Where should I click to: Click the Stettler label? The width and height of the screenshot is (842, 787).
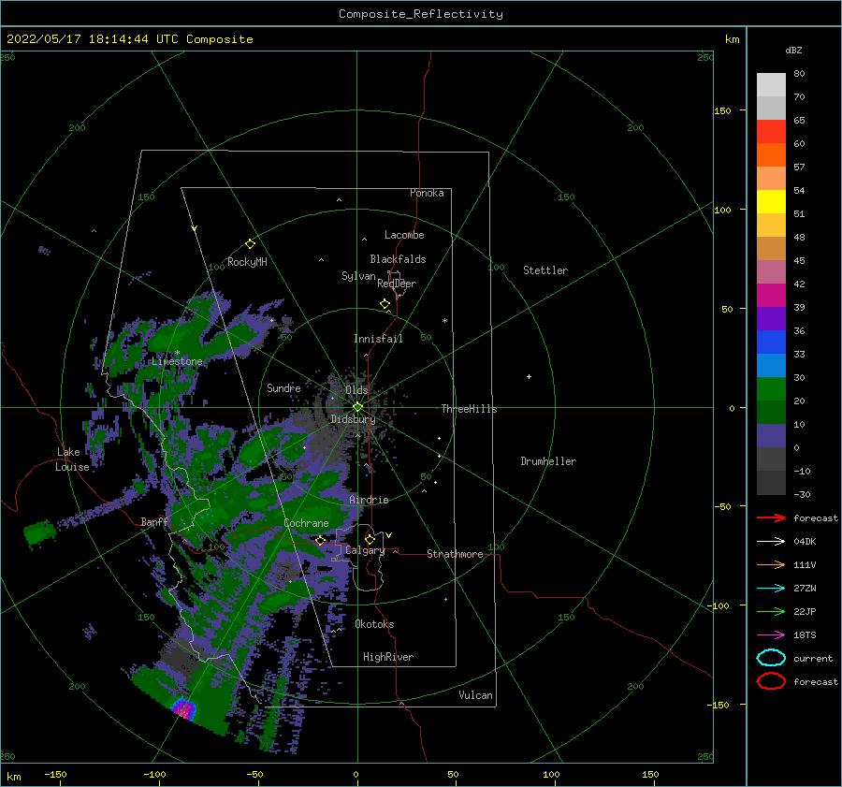545,270
